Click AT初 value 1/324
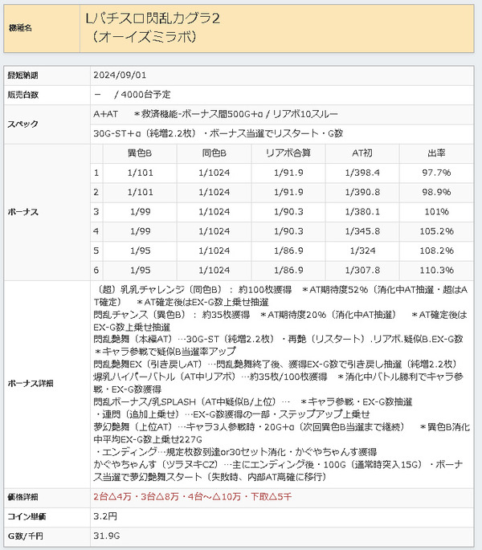This screenshot has height=550, width=482. click(362, 251)
